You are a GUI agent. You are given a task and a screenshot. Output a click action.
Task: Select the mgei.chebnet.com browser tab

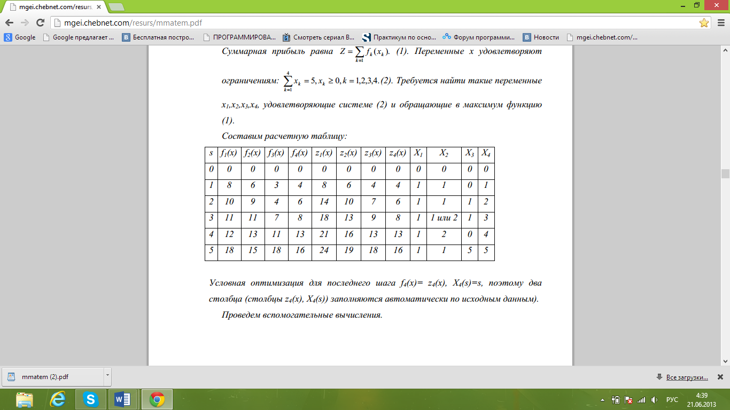coord(53,7)
